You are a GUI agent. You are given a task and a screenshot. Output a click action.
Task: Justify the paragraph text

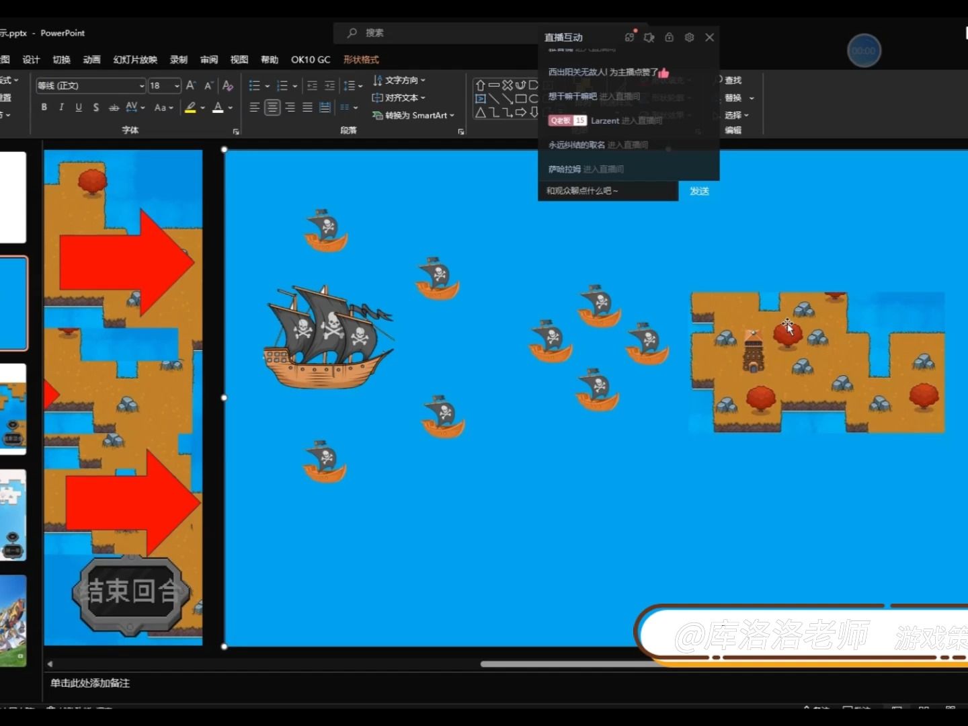[307, 107]
